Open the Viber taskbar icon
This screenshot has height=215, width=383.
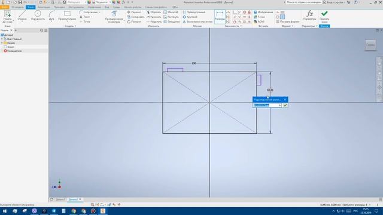pyautogui.click(x=35, y=211)
